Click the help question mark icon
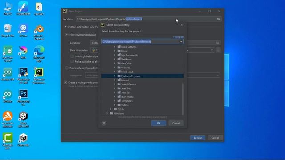The width and height of the screenshot is (285, 160). (x=104, y=123)
